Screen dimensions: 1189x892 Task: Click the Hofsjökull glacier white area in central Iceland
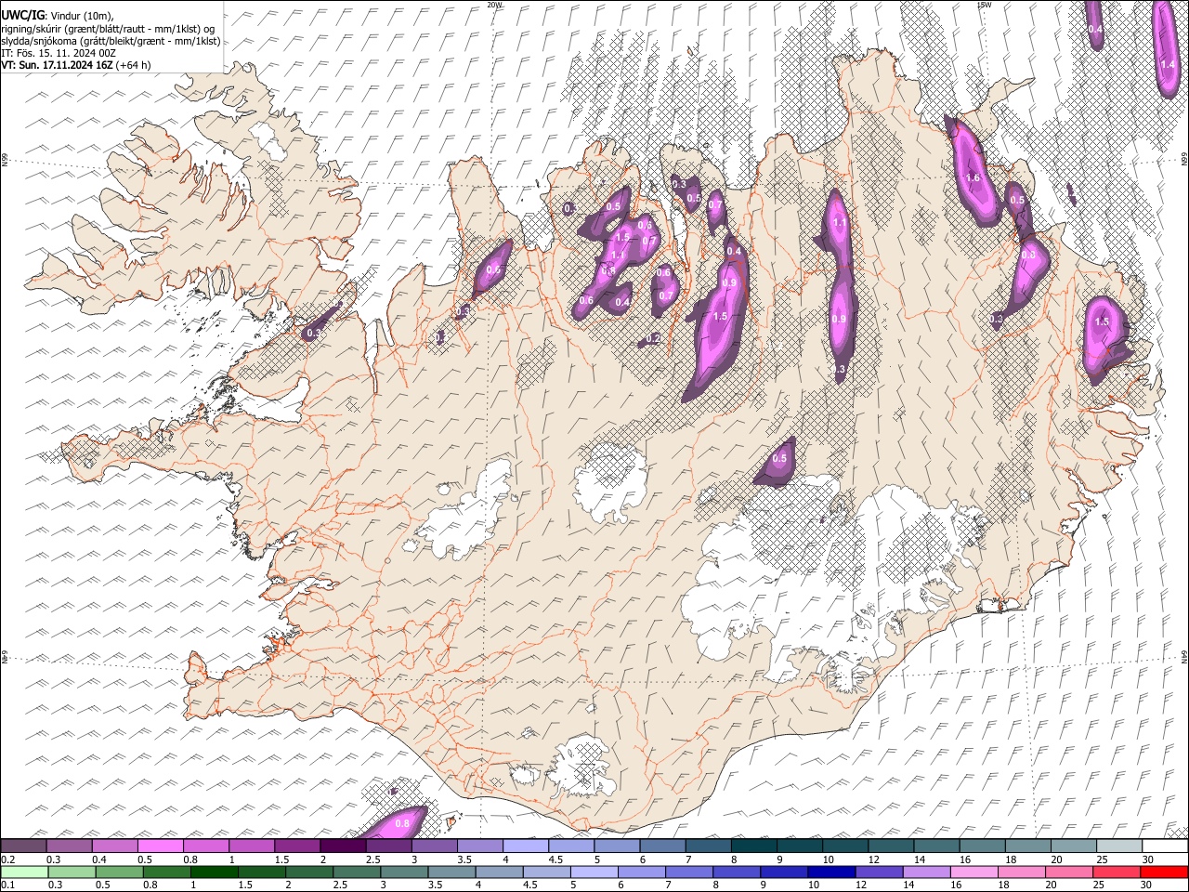coord(609,481)
